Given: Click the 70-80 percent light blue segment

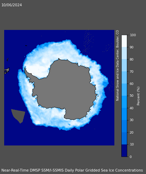Looking at the screenshot, I should [124, 65].
